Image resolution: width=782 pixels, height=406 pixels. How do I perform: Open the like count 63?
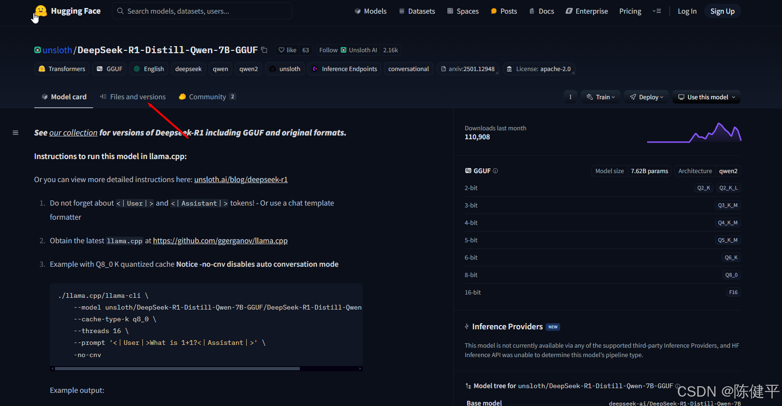(x=305, y=50)
